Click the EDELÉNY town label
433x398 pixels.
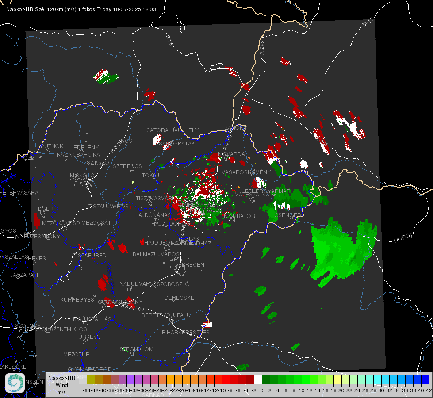click(86, 148)
